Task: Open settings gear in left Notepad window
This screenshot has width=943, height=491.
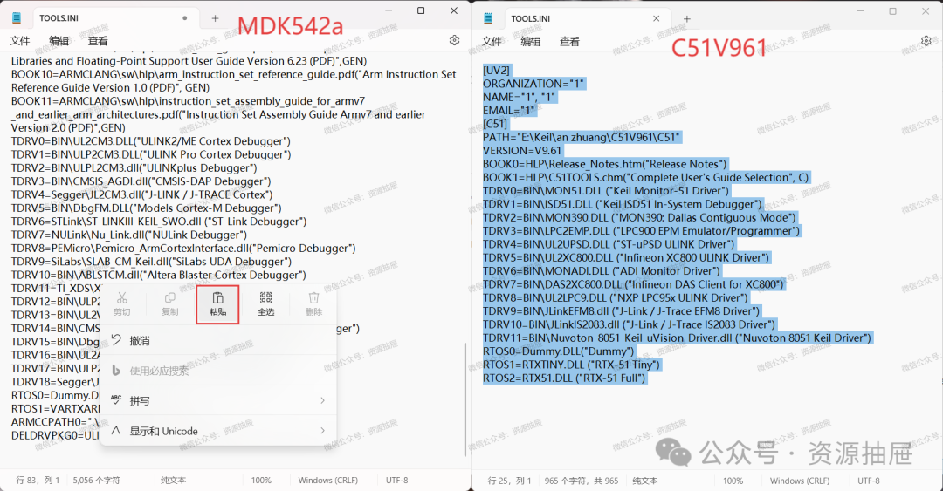Action: pos(454,40)
